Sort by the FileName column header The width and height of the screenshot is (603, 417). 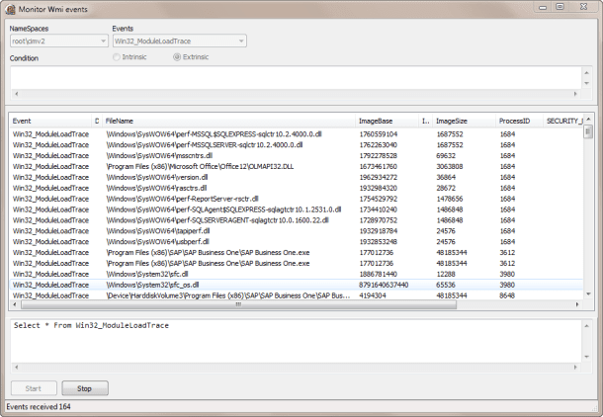pos(227,120)
